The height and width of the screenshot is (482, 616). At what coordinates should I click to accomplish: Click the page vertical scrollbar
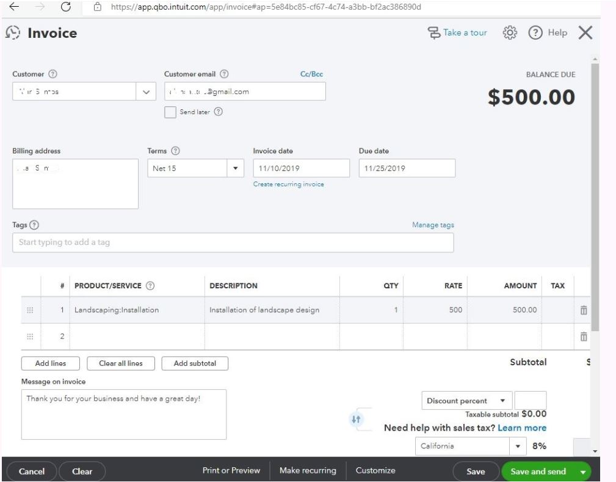coord(595,197)
